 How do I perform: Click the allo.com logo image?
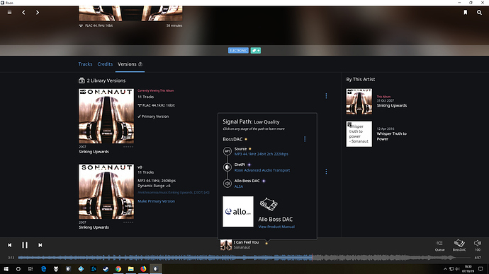coord(238,212)
